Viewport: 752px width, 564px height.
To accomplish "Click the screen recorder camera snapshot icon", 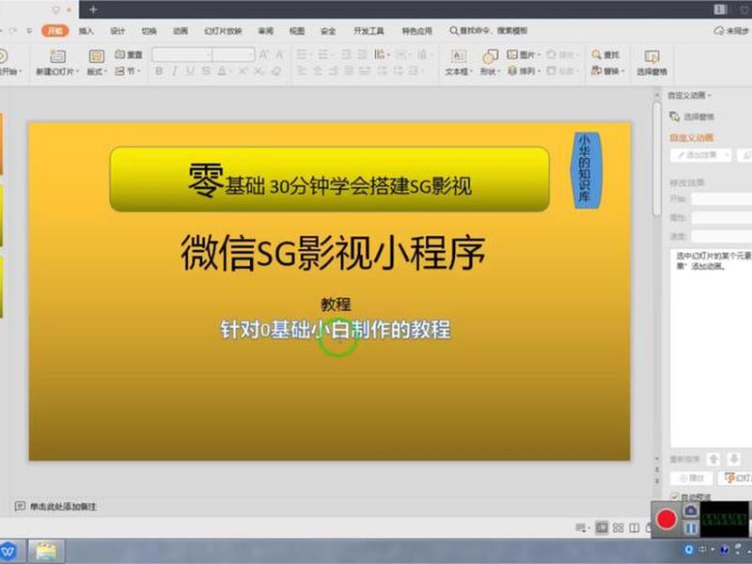I will [691, 510].
